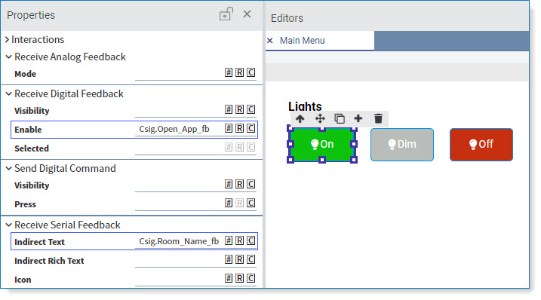Click the R icon in Indirect Rich Text row
The height and width of the screenshot is (300, 541).
click(239, 259)
